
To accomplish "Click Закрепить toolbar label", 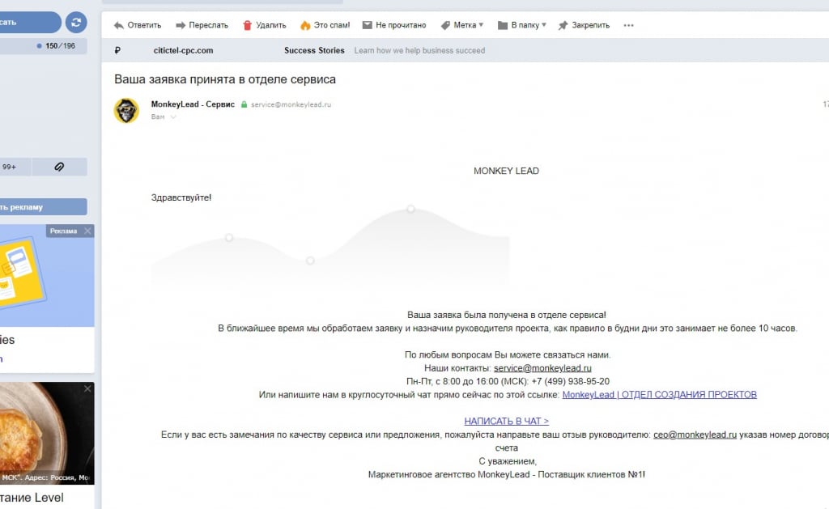I will point(590,25).
